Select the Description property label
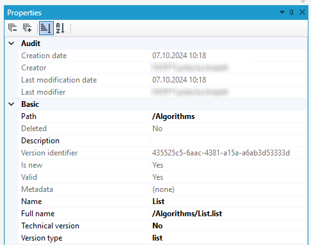 [40, 141]
